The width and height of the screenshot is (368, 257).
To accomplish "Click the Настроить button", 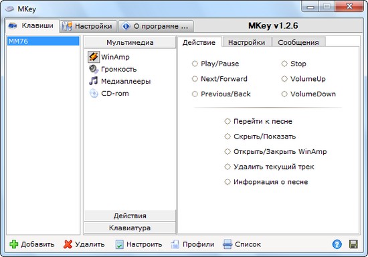I will click(x=139, y=244).
